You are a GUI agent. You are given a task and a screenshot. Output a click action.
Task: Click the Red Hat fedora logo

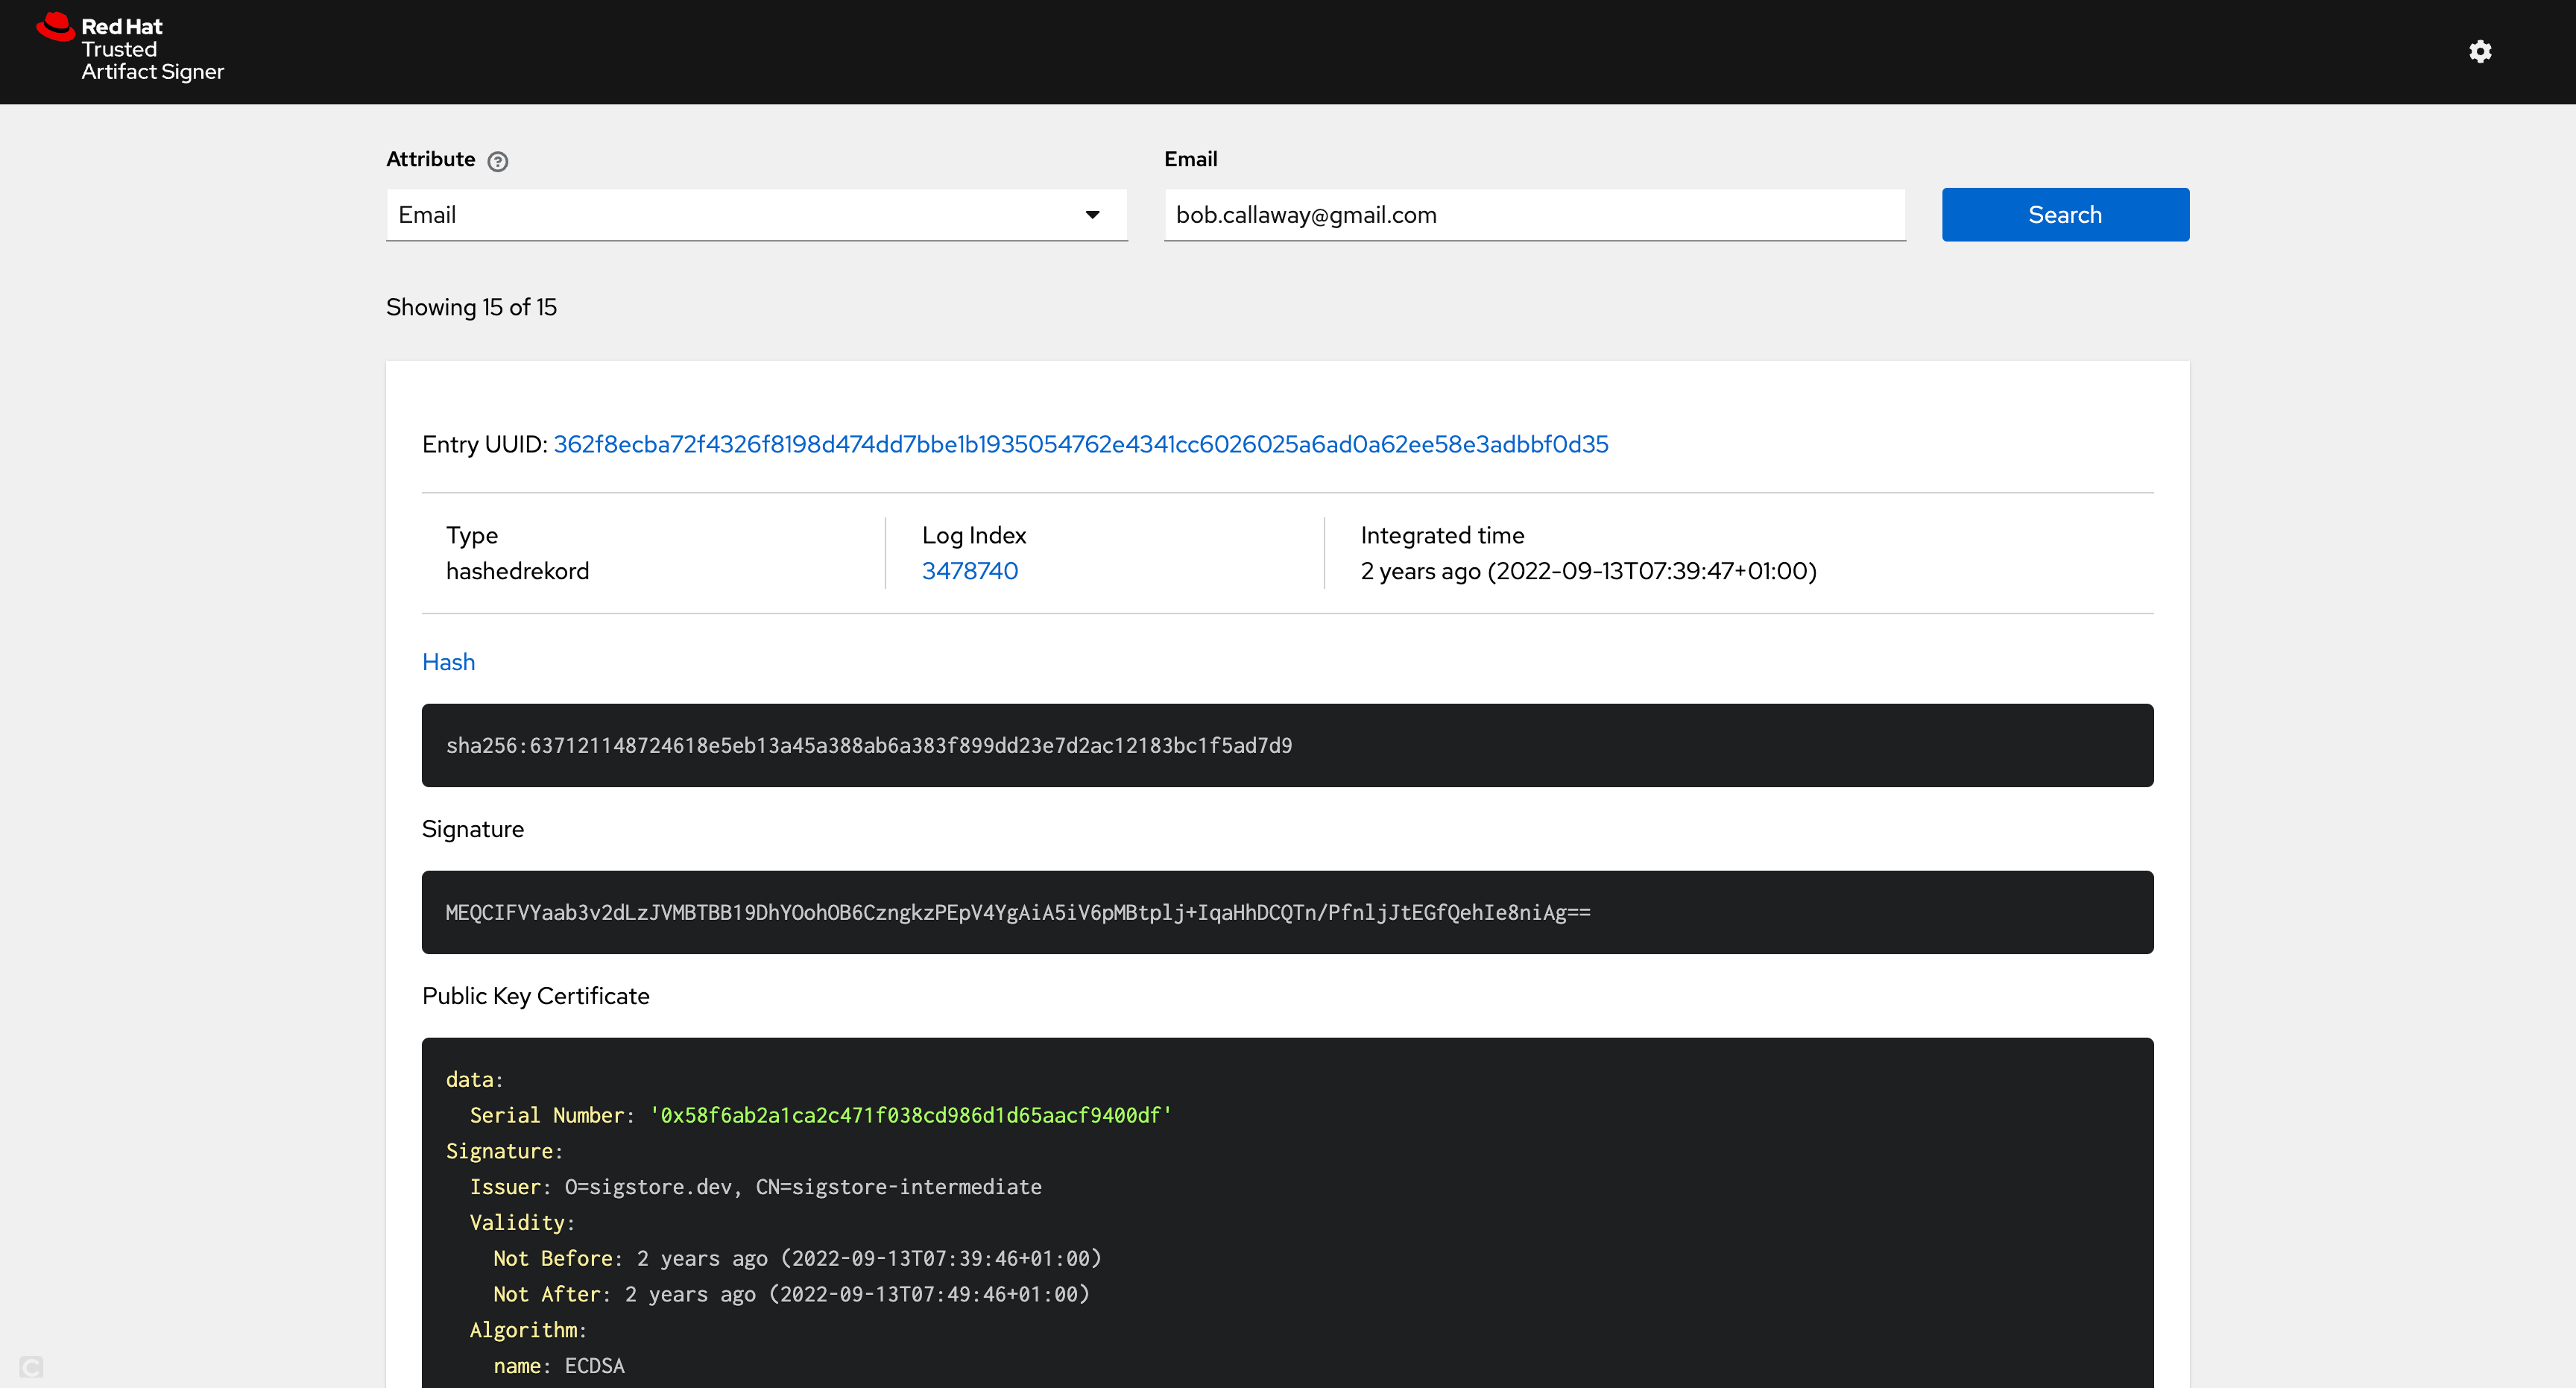click(55, 27)
